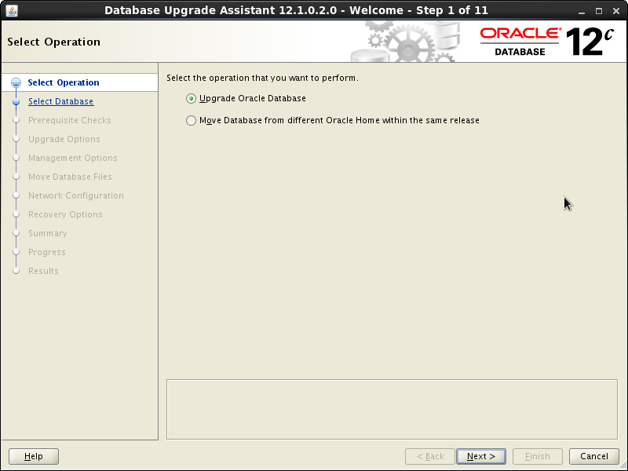Viewport: 628px width, 471px height.
Task: Cancel the upgrade wizard
Action: click(x=593, y=456)
